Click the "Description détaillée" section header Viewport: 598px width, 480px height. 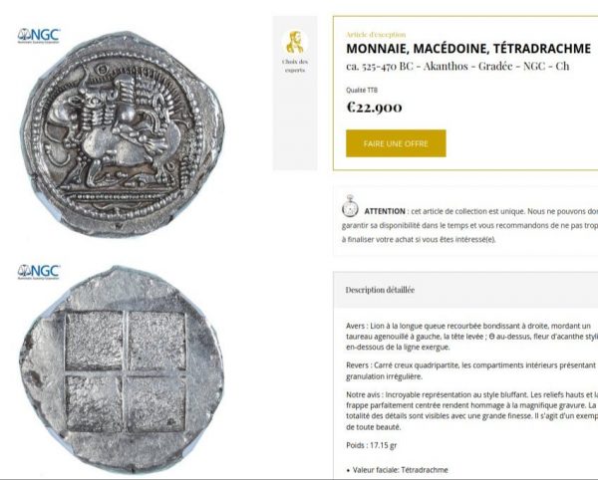coord(381,290)
